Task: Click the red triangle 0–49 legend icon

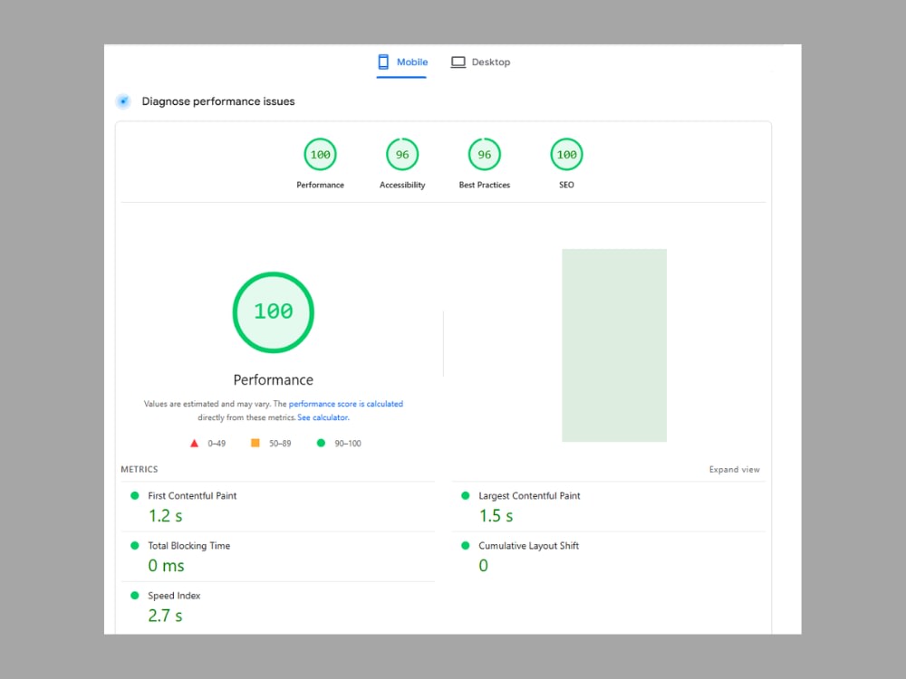Action: point(194,444)
